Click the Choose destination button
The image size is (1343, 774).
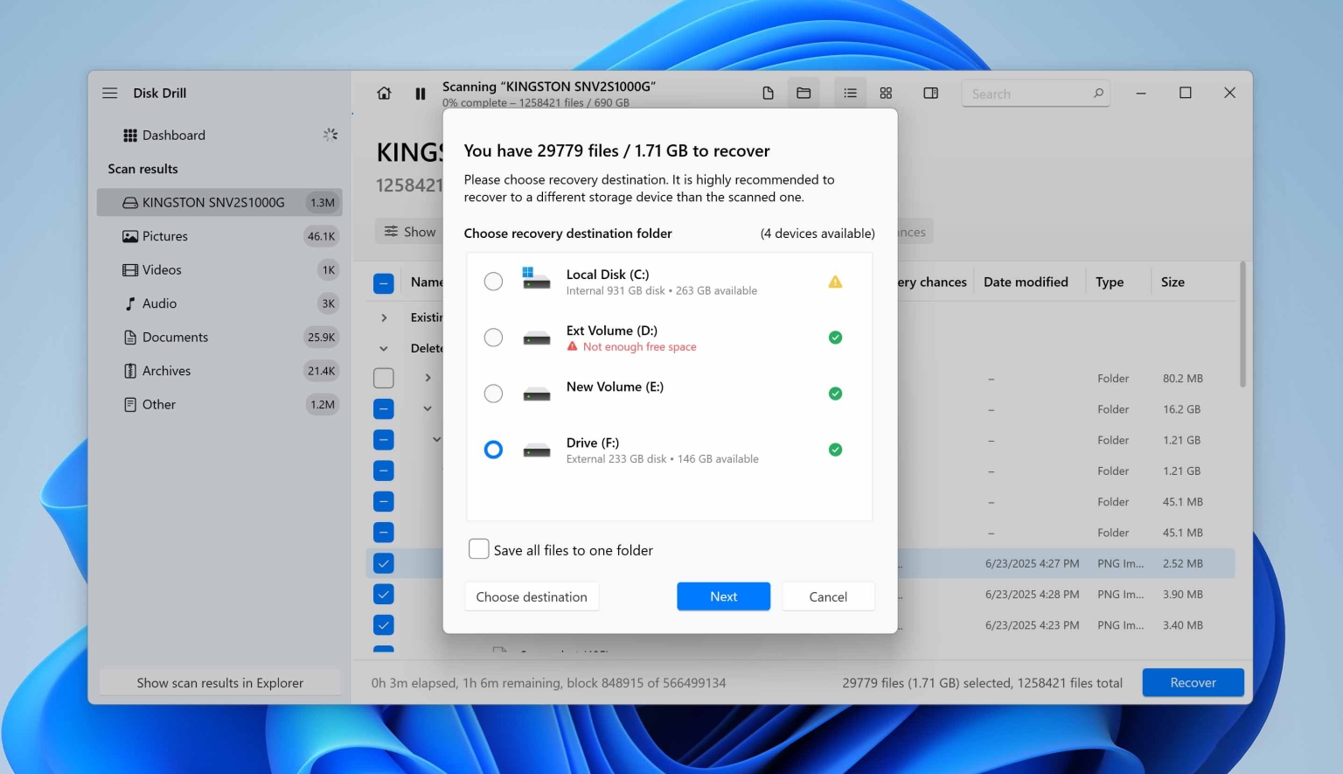click(532, 596)
